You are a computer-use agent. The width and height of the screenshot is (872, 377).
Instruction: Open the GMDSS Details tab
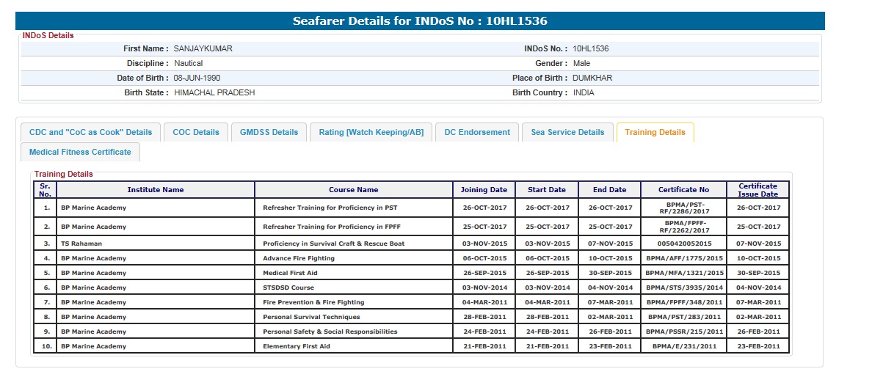coord(269,132)
